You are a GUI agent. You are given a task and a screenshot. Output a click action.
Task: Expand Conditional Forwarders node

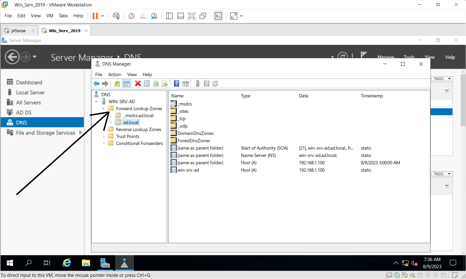point(104,143)
